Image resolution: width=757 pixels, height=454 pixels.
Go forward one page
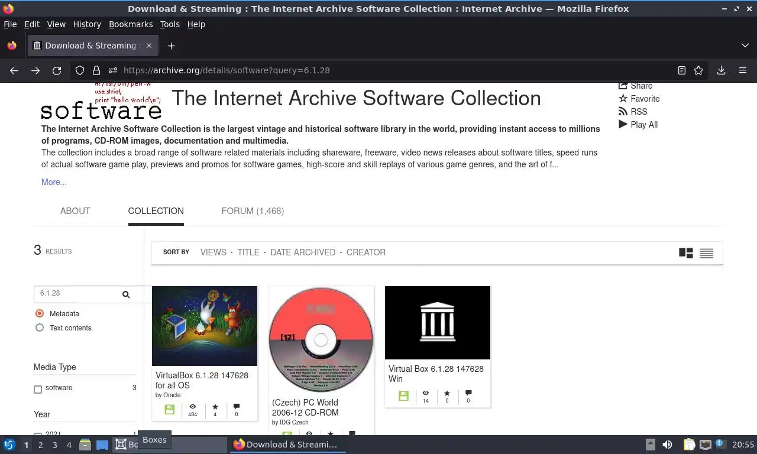pos(35,70)
